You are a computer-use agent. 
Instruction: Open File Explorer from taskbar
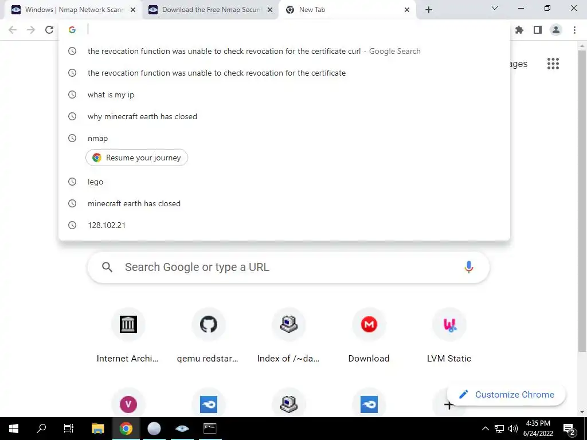(x=97, y=429)
